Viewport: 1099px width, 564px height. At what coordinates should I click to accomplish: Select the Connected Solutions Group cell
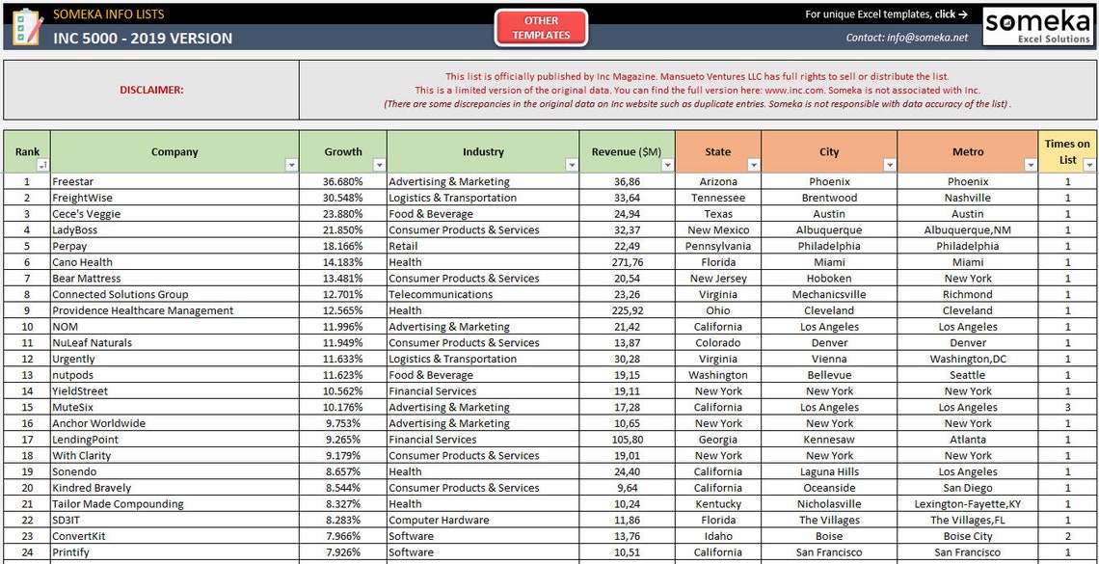[174, 294]
